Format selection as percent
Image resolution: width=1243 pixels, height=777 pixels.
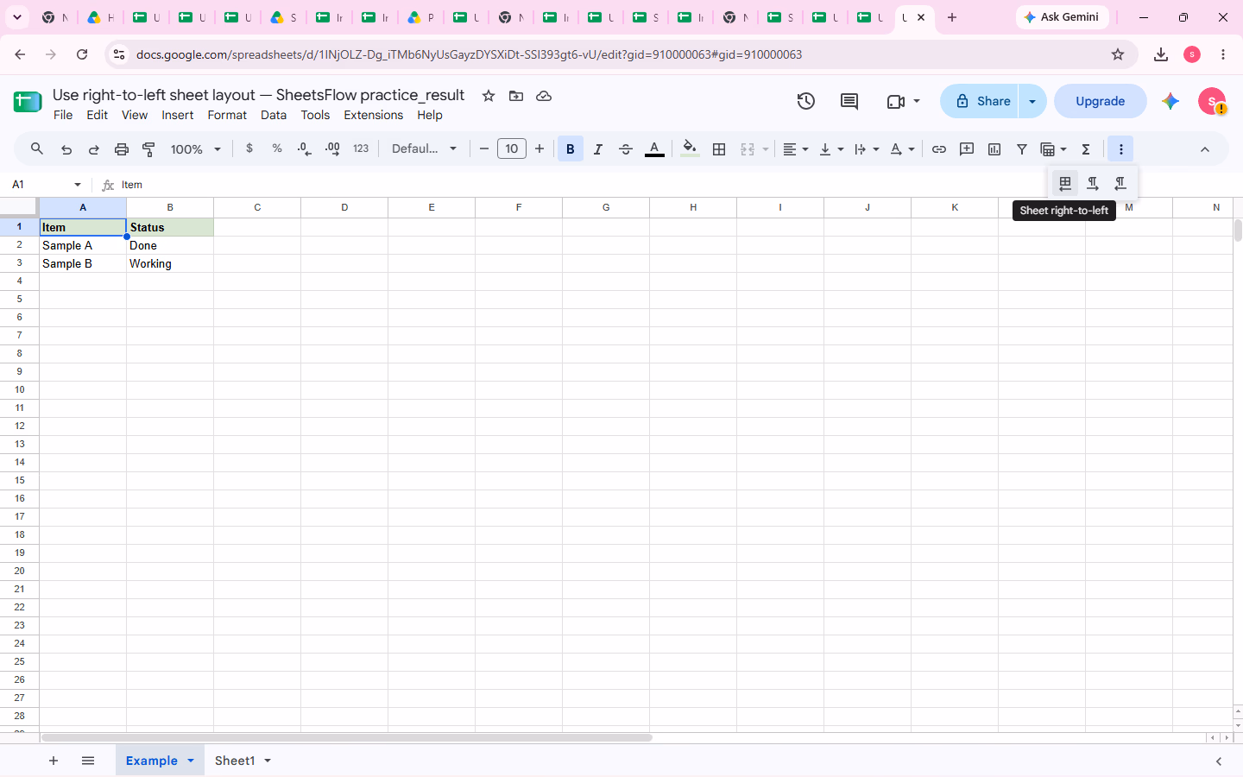tap(277, 148)
